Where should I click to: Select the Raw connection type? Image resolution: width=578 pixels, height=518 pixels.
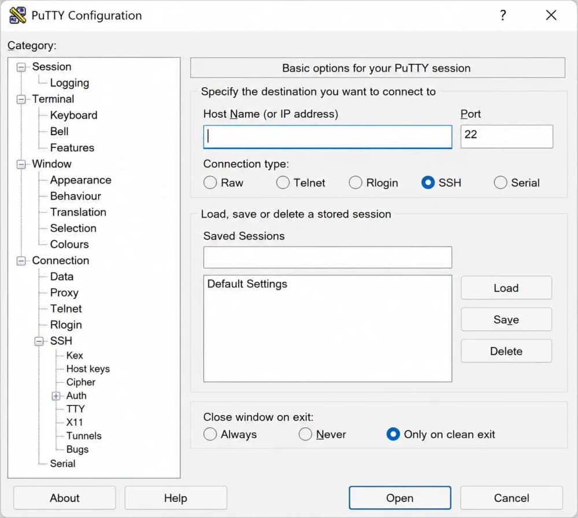pos(210,182)
